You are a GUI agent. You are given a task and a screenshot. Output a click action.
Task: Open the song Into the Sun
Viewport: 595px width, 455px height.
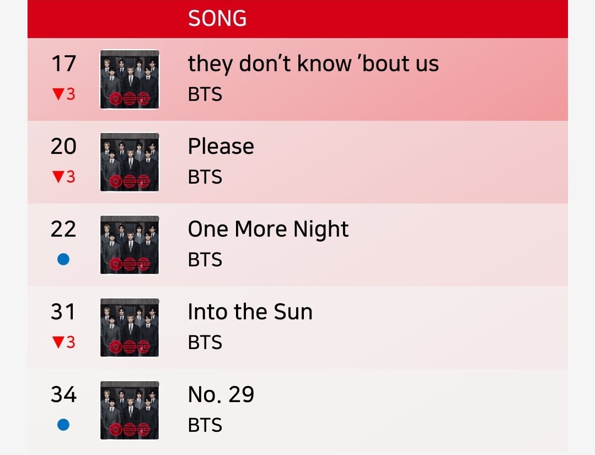(250, 312)
